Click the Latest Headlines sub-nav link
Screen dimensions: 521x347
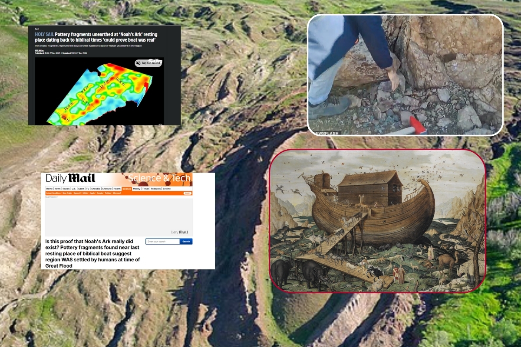[x=53, y=193]
